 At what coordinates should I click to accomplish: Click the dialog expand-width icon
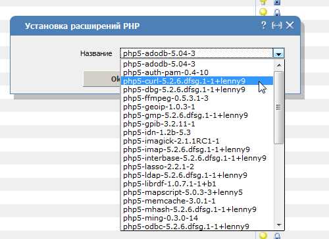click(x=276, y=26)
